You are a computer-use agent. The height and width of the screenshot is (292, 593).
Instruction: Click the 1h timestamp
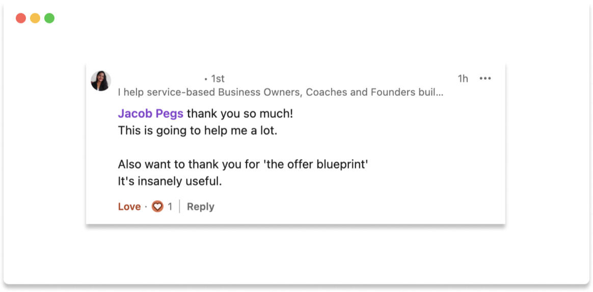(x=463, y=78)
